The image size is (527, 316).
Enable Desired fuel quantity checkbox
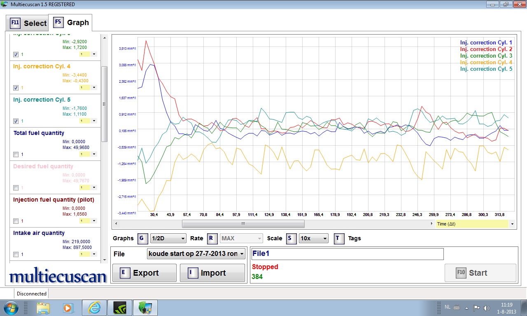tap(16, 188)
